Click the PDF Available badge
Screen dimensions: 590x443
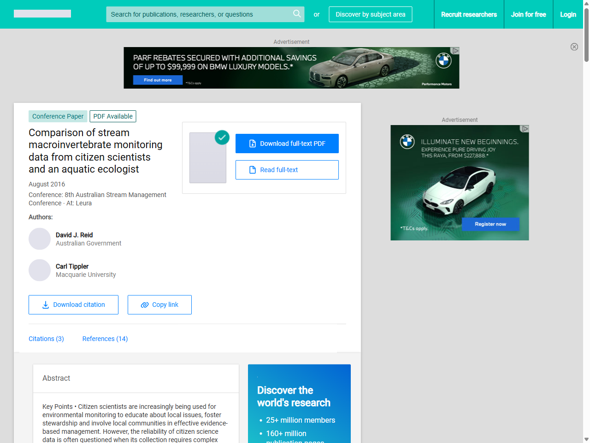click(x=113, y=116)
